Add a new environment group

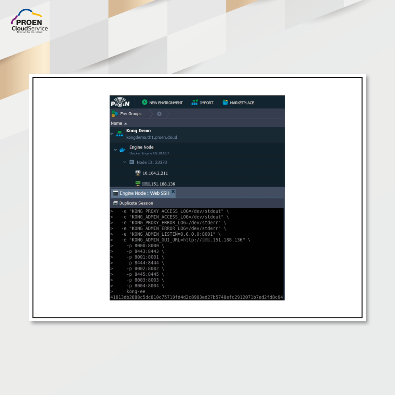(x=159, y=114)
